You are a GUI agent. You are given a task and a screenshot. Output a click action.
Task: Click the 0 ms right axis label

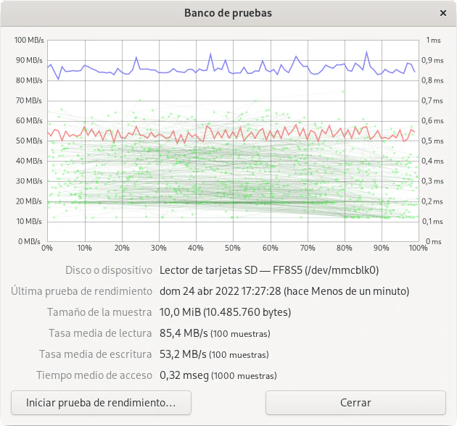(432, 241)
